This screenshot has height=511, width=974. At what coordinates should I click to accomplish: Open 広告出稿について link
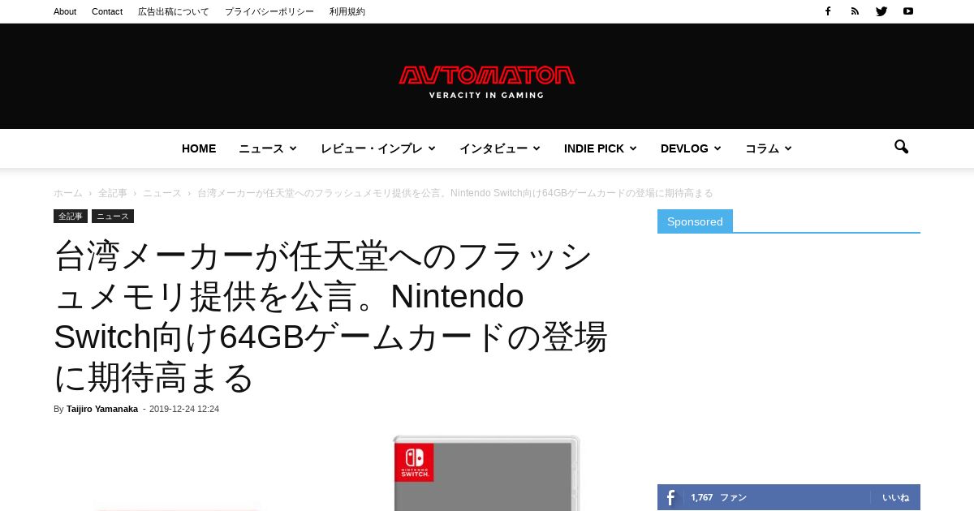pos(174,11)
